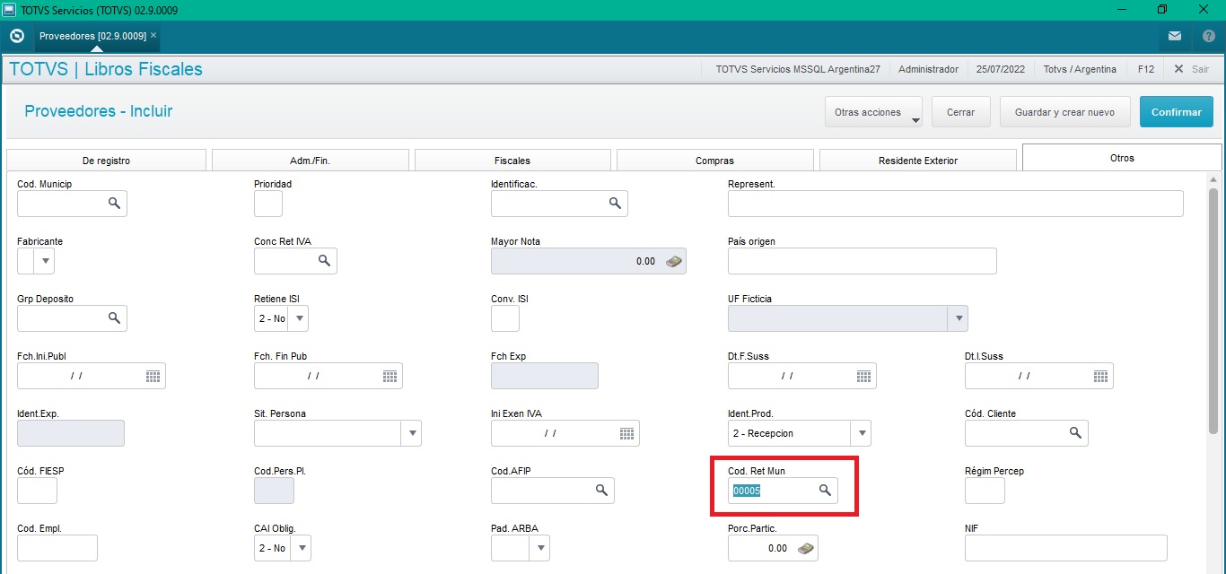Open calculator icon in Mayor Nota field
Screen dimensions: 1226x574
pyautogui.click(x=673, y=261)
